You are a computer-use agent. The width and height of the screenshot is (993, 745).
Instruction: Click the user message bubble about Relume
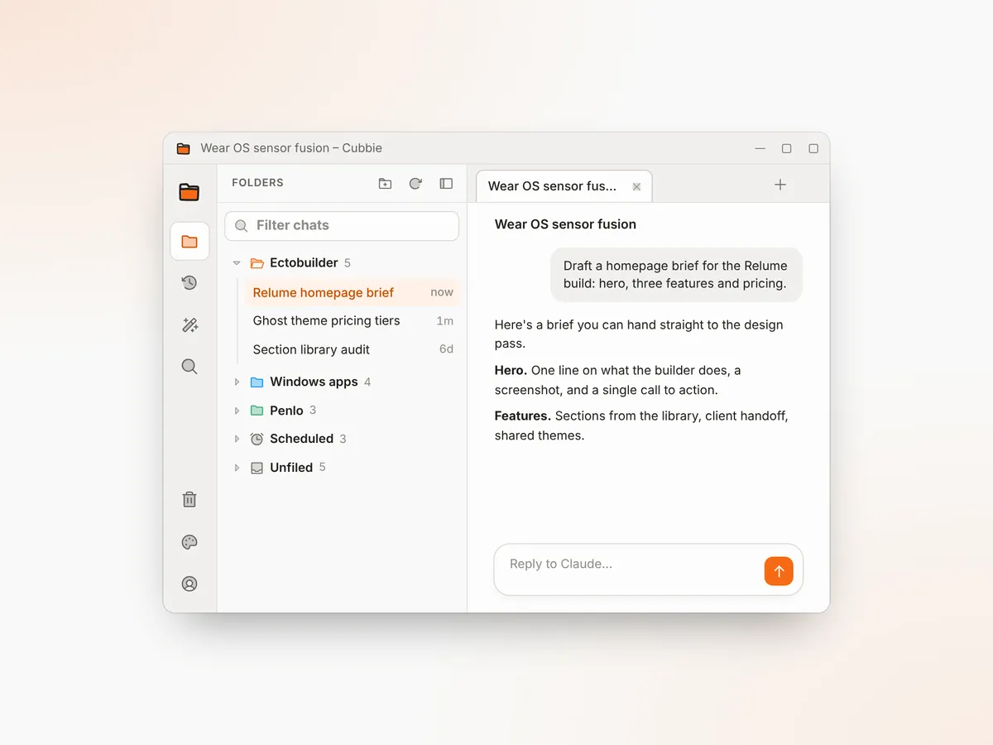676,275
